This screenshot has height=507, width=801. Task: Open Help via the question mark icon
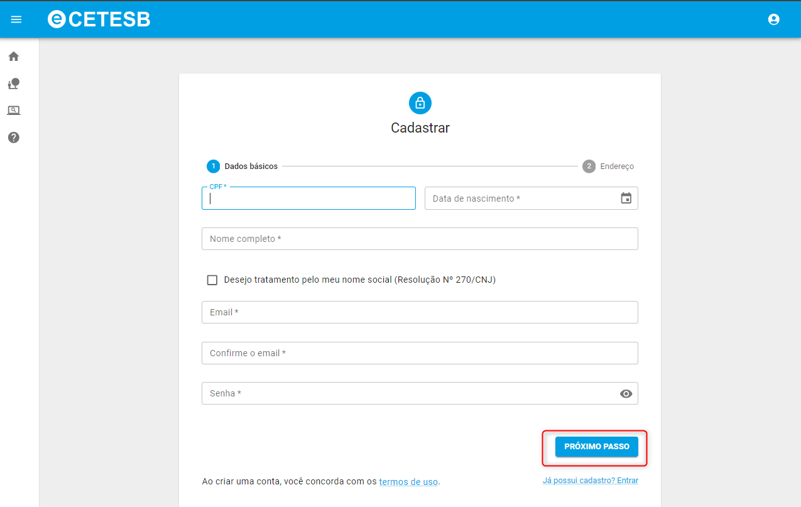pos(14,138)
